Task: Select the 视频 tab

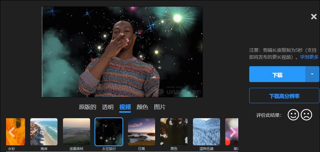Action: [x=125, y=107]
